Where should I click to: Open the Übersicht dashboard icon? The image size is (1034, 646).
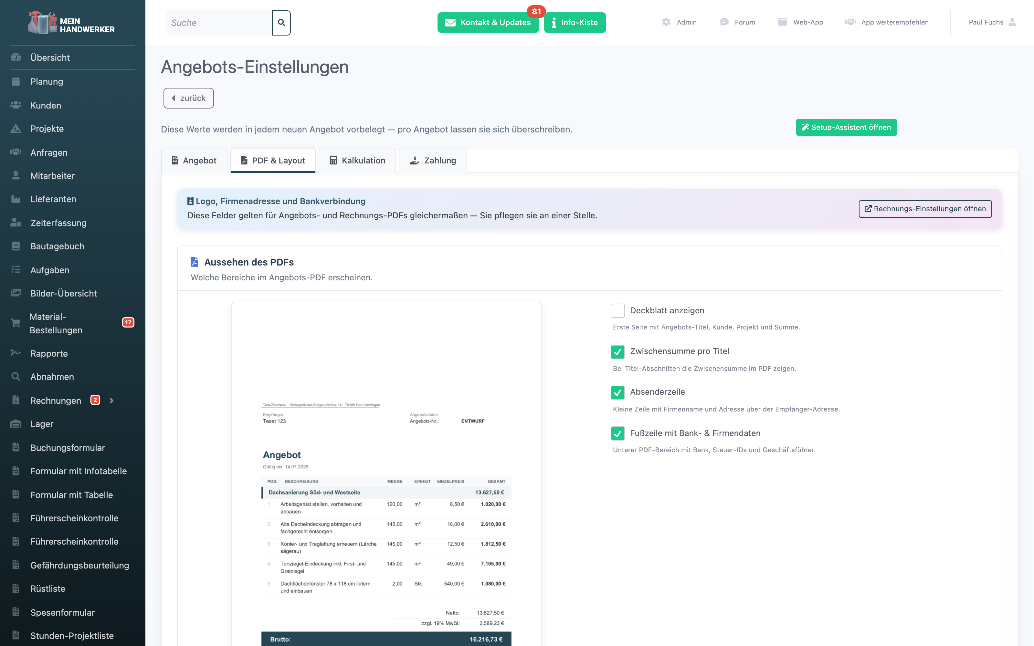click(16, 57)
